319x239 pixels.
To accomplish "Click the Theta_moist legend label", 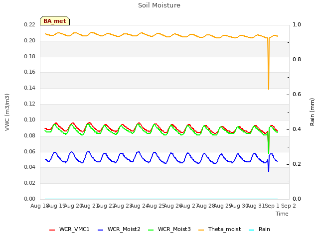I will coord(224,229).
